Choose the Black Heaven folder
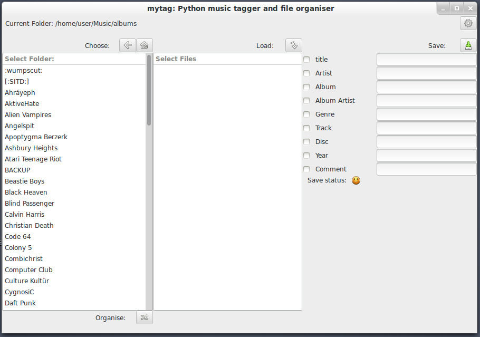 coord(74,192)
